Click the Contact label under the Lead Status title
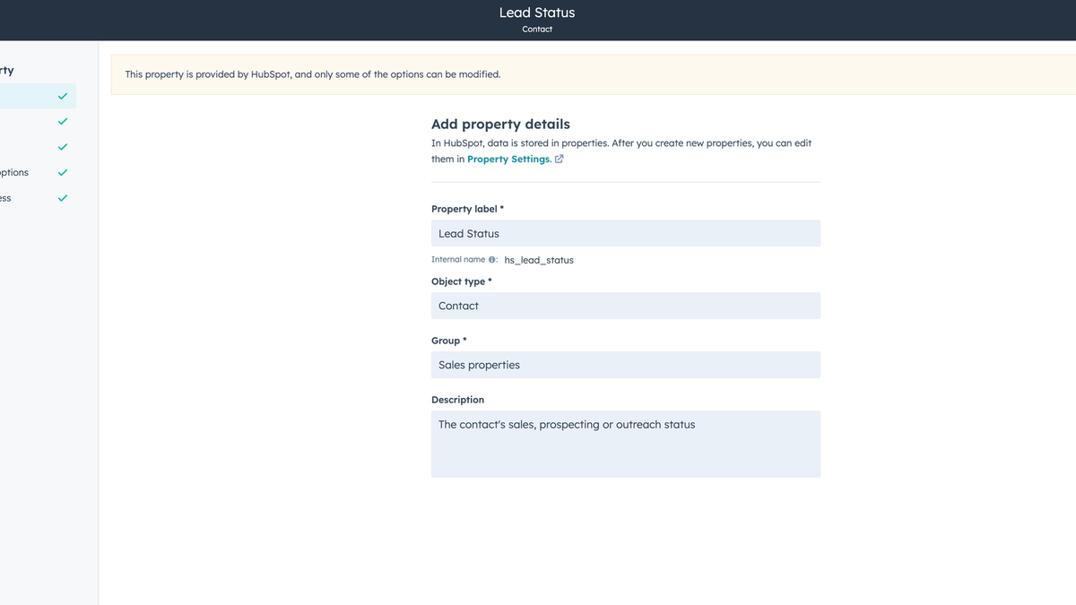 pos(537,29)
